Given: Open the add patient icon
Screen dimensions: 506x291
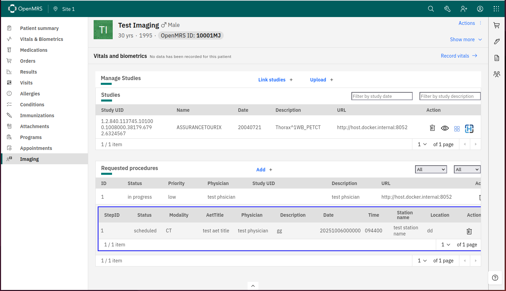Looking at the screenshot, I should [464, 9].
